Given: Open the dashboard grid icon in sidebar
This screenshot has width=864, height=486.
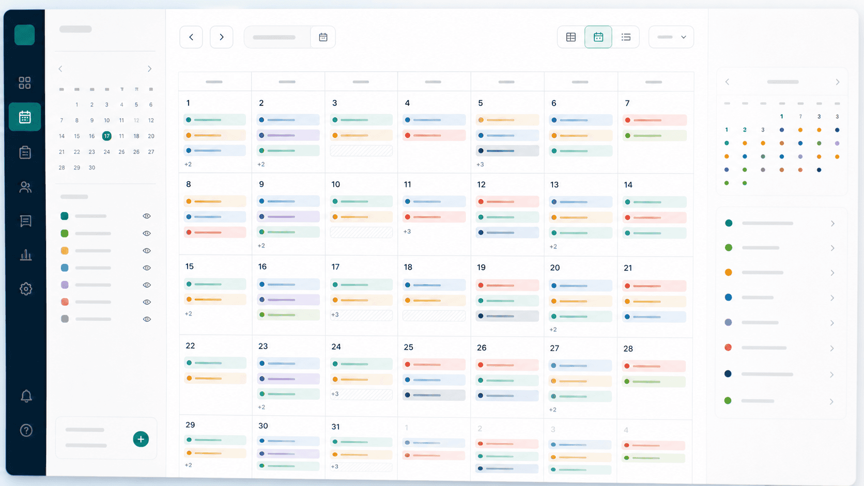Looking at the screenshot, I should point(25,83).
